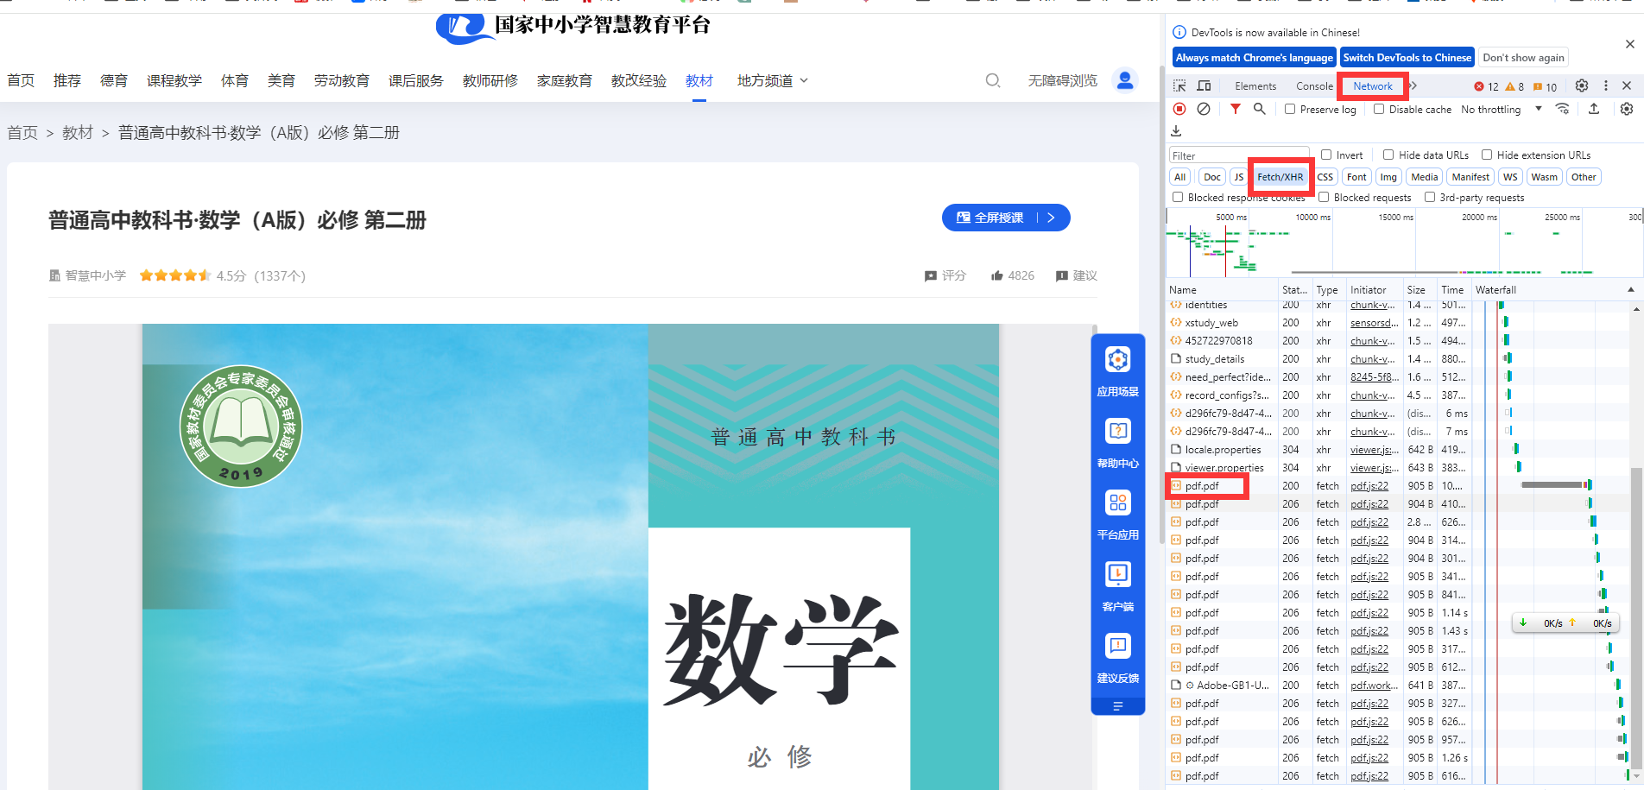Show more DevTools tabs chevron
This screenshot has height=790, width=1644.
[1413, 85]
